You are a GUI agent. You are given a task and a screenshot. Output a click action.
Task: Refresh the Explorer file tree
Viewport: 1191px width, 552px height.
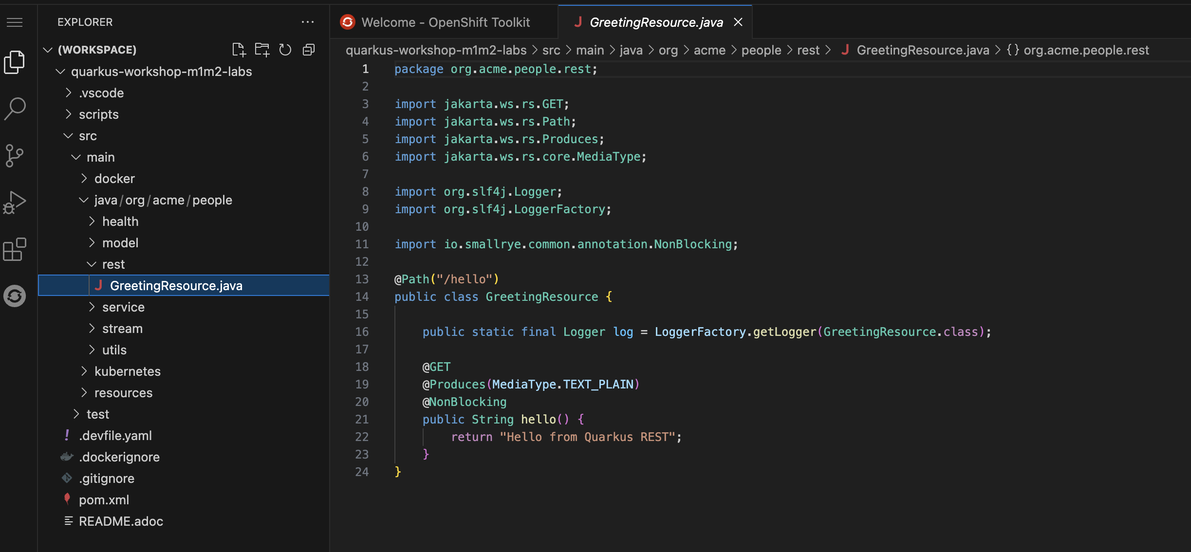[x=286, y=49]
